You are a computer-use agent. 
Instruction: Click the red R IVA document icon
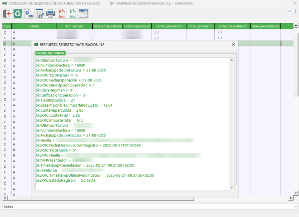pyautogui.click(x=61, y=14)
